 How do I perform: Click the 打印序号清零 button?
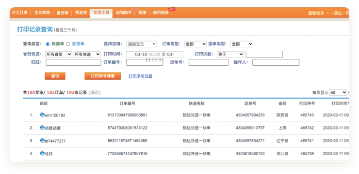(103, 76)
